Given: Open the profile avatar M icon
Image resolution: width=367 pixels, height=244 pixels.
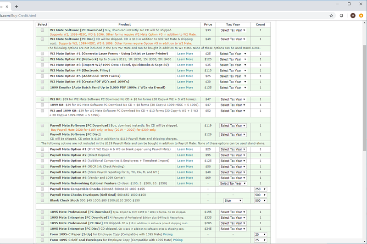Looking at the screenshot, I should click(353, 16).
